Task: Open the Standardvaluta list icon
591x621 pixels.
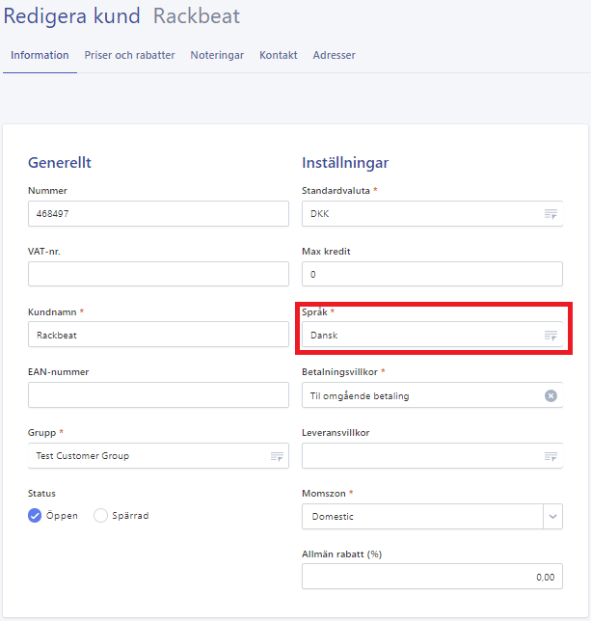Action: click(x=551, y=214)
